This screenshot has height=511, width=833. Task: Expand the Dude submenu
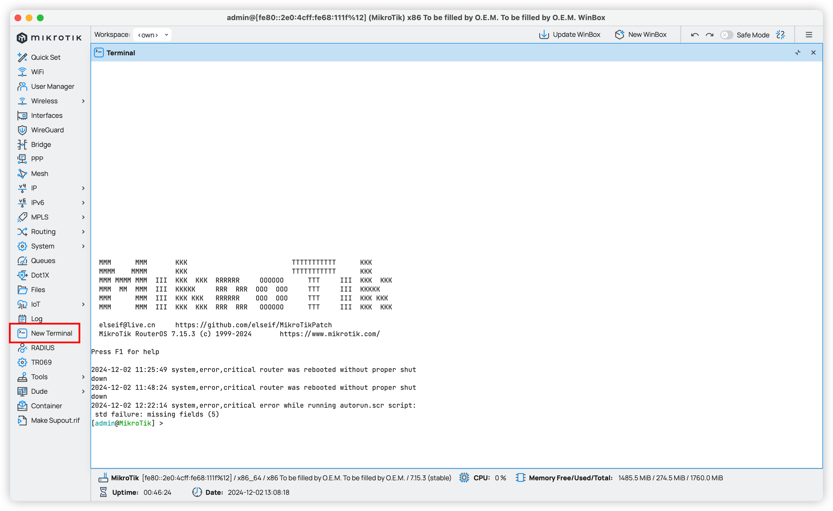pyautogui.click(x=83, y=391)
